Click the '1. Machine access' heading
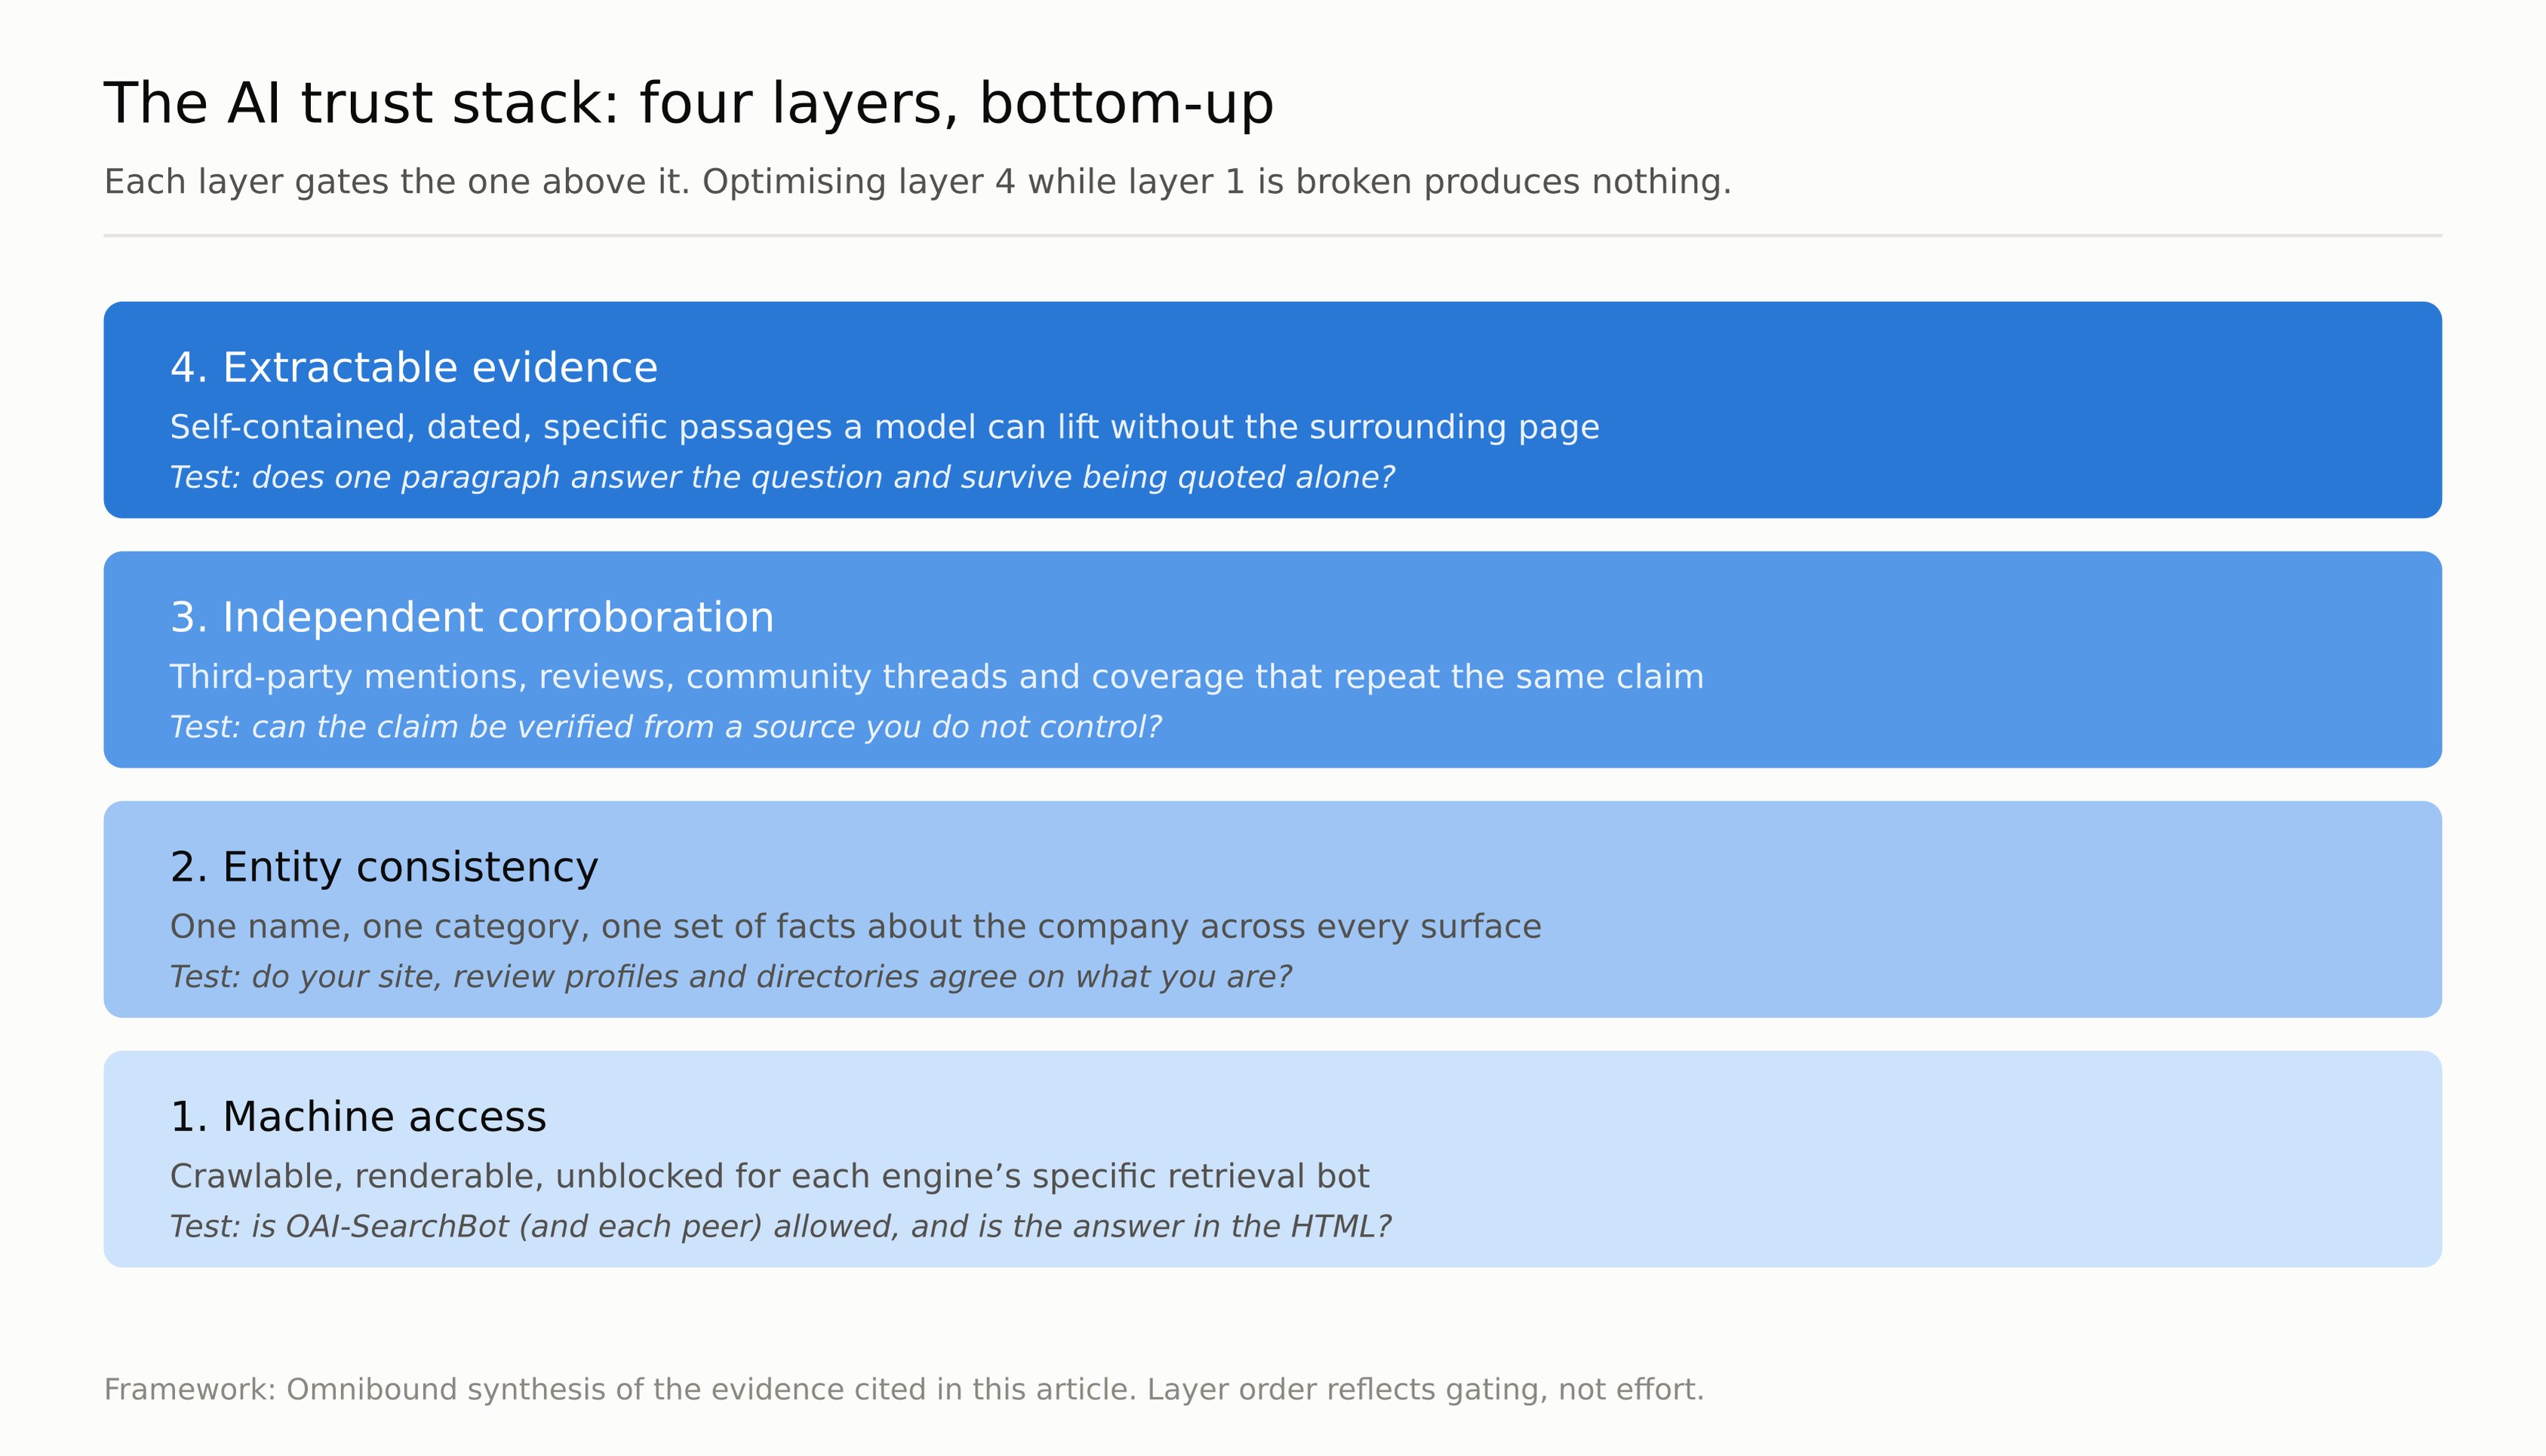The width and height of the screenshot is (2546, 1456). [358, 1117]
